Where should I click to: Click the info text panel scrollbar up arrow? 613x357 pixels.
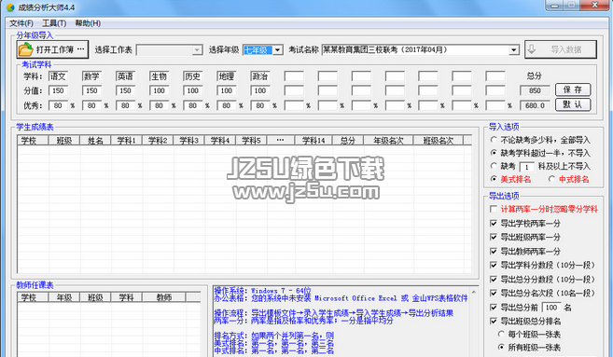pos(474,292)
